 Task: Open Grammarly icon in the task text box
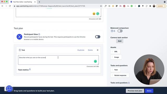click(x=95, y=61)
